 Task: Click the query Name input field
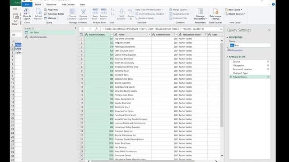click(250, 45)
